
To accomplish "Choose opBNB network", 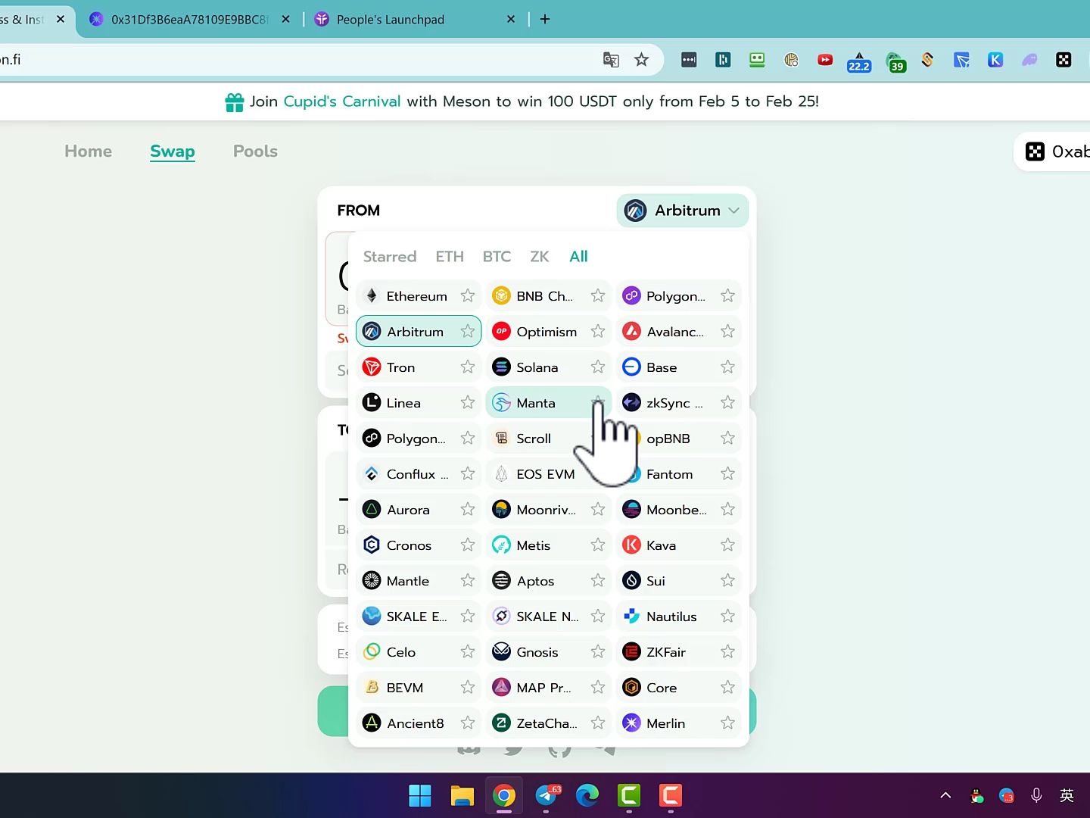I will 678,439.
